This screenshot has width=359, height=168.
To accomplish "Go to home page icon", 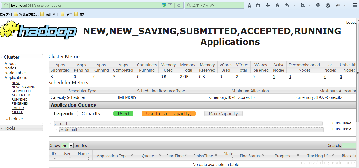I will (277, 5).
